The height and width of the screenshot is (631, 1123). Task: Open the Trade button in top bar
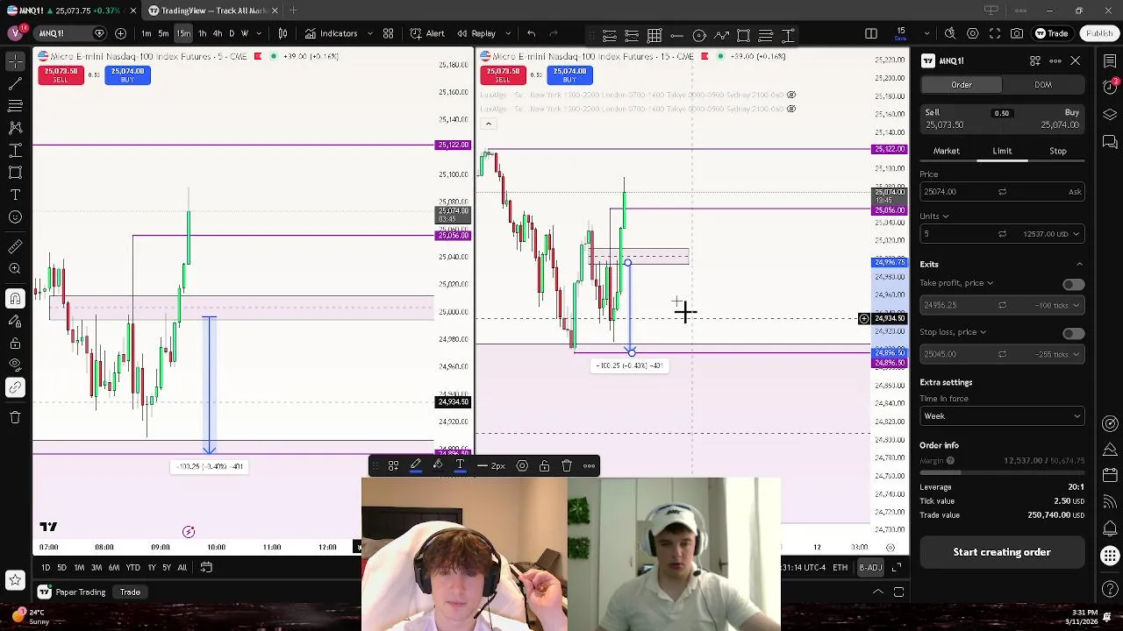(1051, 33)
